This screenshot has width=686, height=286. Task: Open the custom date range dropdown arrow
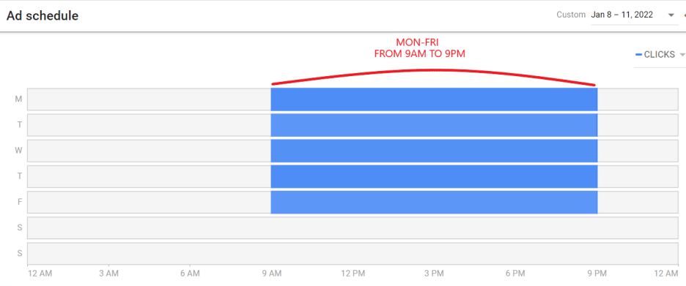(671, 15)
